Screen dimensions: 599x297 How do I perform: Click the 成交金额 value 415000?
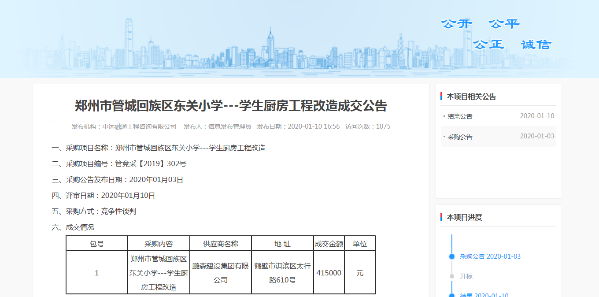tap(329, 272)
